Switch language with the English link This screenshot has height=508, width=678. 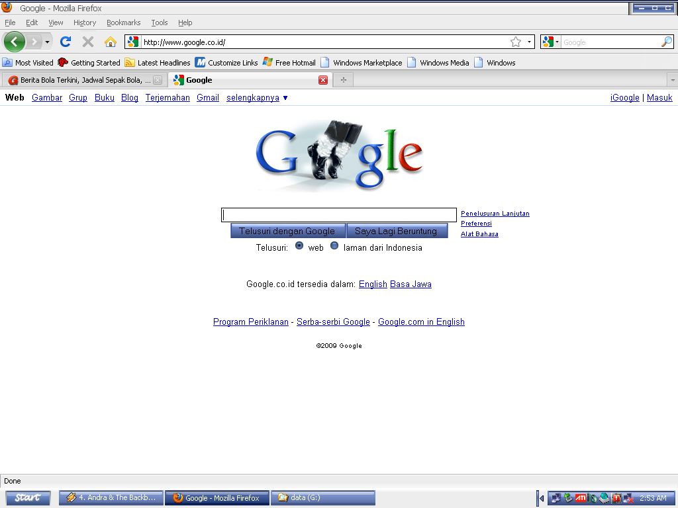[x=373, y=284]
